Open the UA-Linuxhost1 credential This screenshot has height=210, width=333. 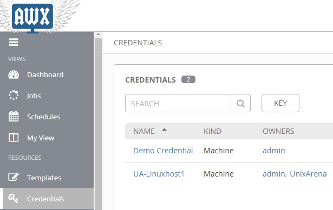click(159, 174)
